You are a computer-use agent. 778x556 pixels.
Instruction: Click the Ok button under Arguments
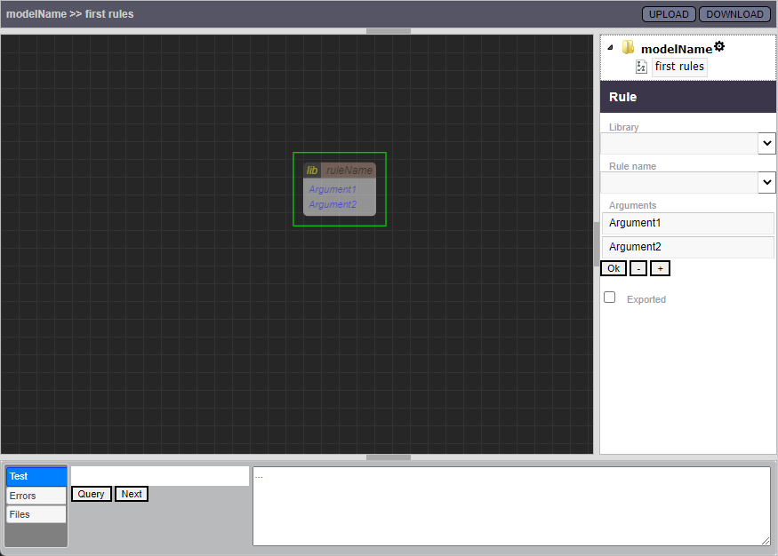[x=614, y=268]
